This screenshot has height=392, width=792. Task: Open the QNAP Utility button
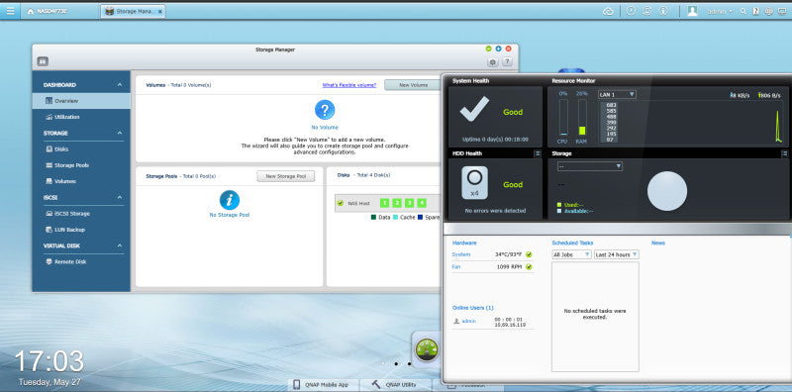click(396, 384)
